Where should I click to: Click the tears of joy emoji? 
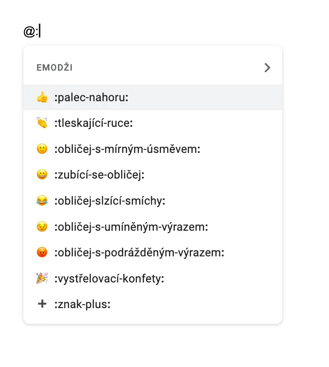tap(42, 201)
